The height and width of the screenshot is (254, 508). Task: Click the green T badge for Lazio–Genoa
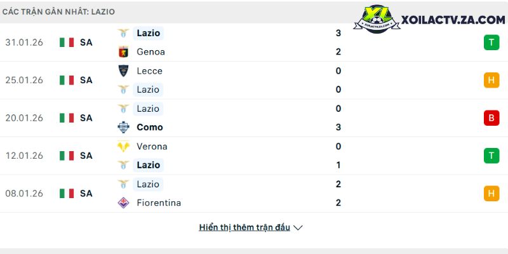pyautogui.click(x=491, y=43)
